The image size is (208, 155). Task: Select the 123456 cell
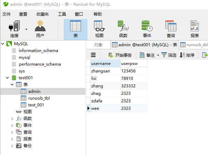[x=134, y=71]
